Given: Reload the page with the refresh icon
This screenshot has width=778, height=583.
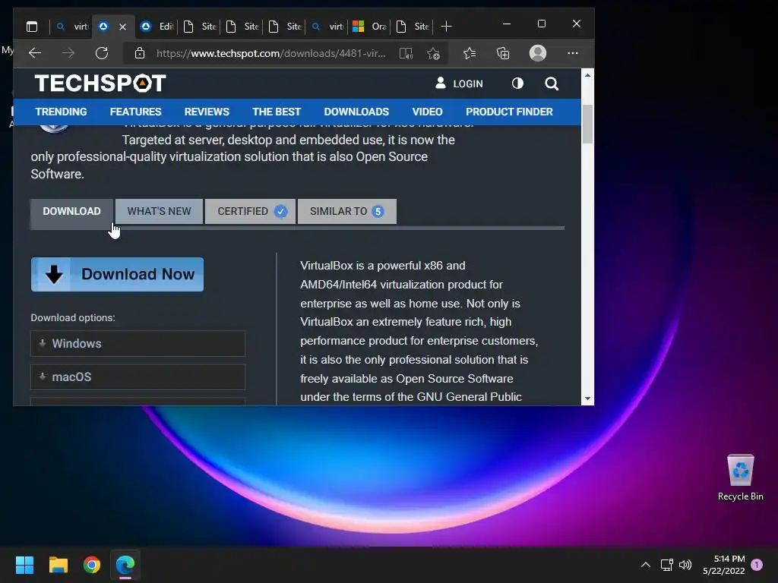Looking at the screenshot, I should [x=102, y=53].
